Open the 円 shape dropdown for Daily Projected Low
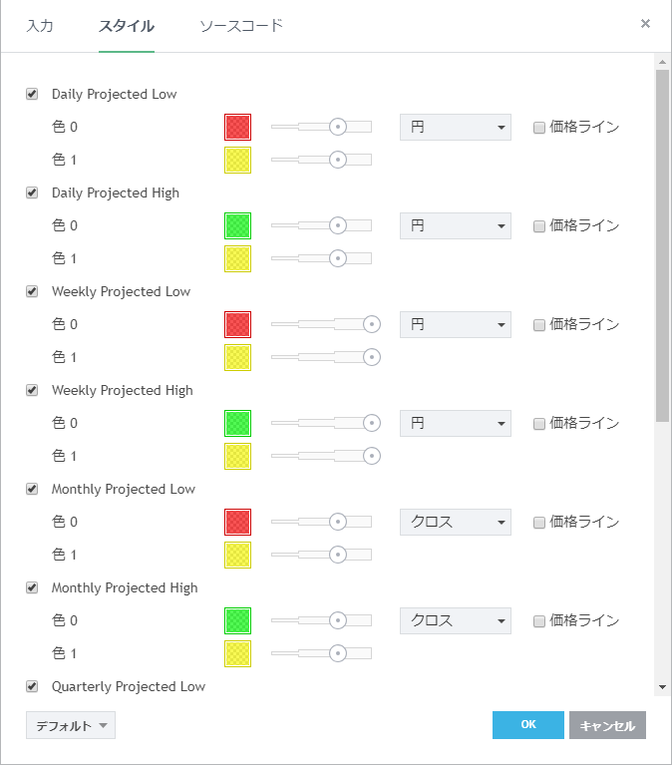This screenshot has height=765, width=672. [455, 127]
